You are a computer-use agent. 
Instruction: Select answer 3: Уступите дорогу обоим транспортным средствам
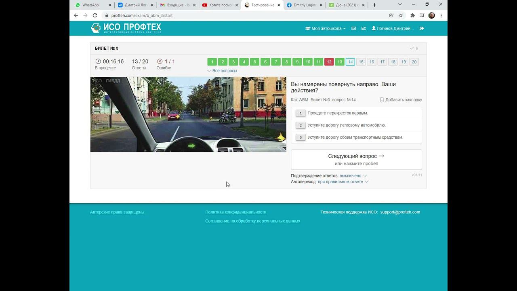[x=356, y=137]
